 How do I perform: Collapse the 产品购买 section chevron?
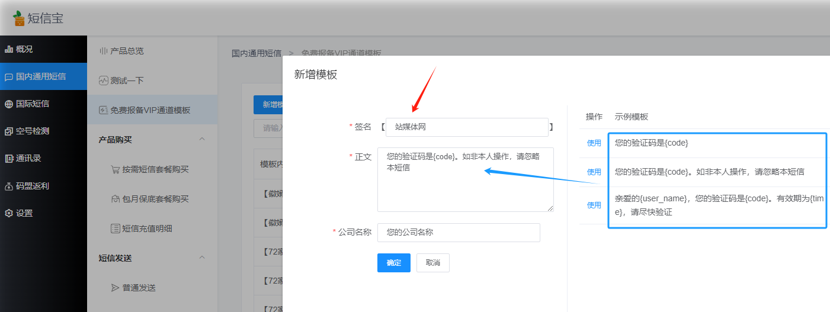pyautogui.click(x=201, y=140)
